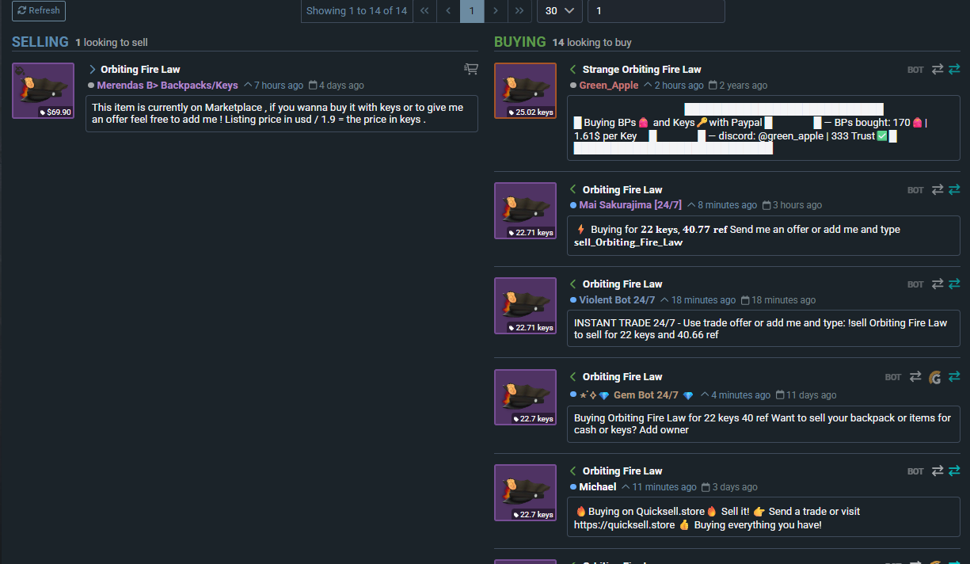Click the page number input field
Image resolution: width=970 pixels, height=564 pixels.
tap(656, 11)
